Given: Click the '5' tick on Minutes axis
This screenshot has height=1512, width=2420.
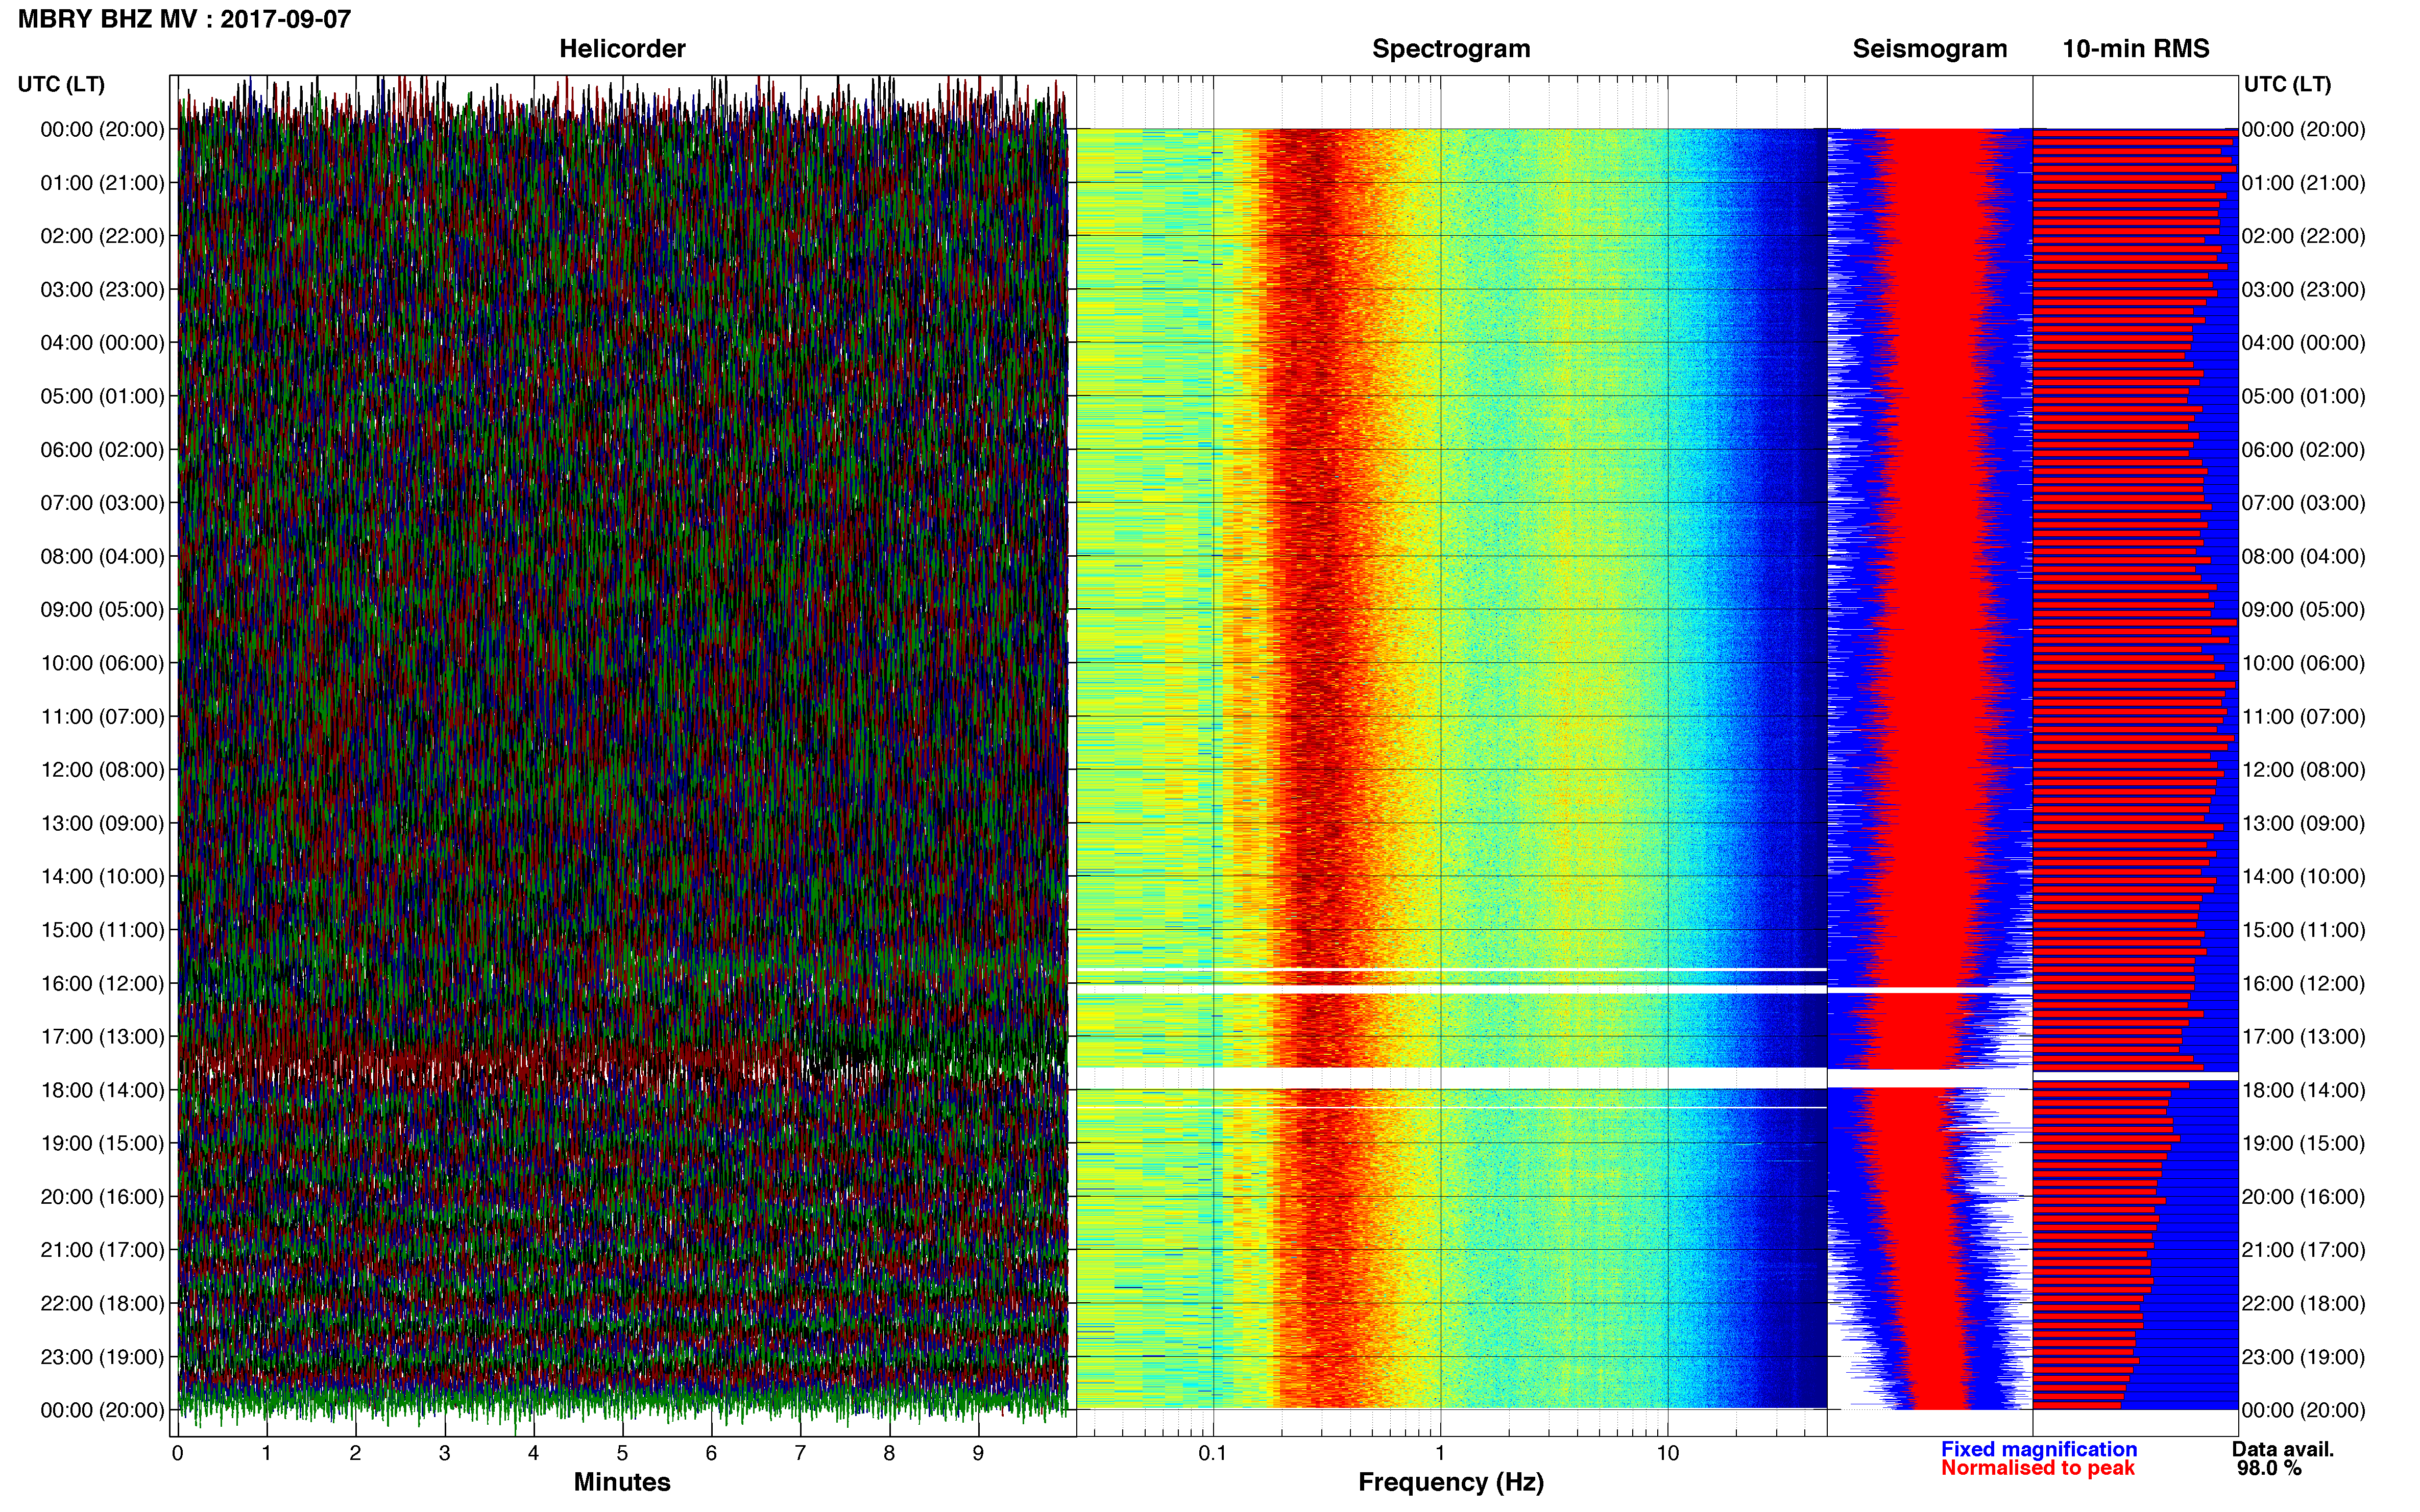Looking at the screenshot, I should coord(622,1454).
